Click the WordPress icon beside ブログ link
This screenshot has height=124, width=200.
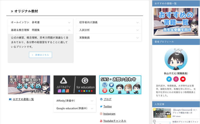pos(101,99)
